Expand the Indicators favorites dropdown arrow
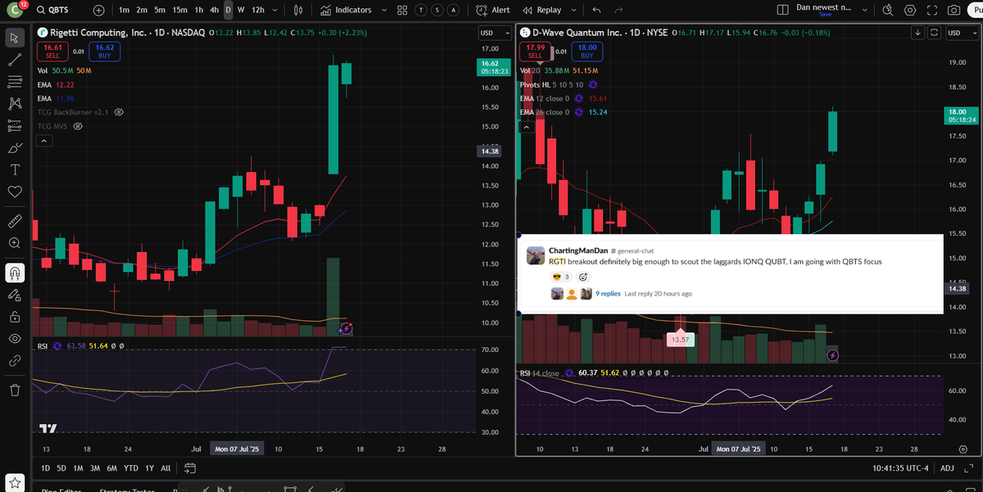 tap(383, 11)
